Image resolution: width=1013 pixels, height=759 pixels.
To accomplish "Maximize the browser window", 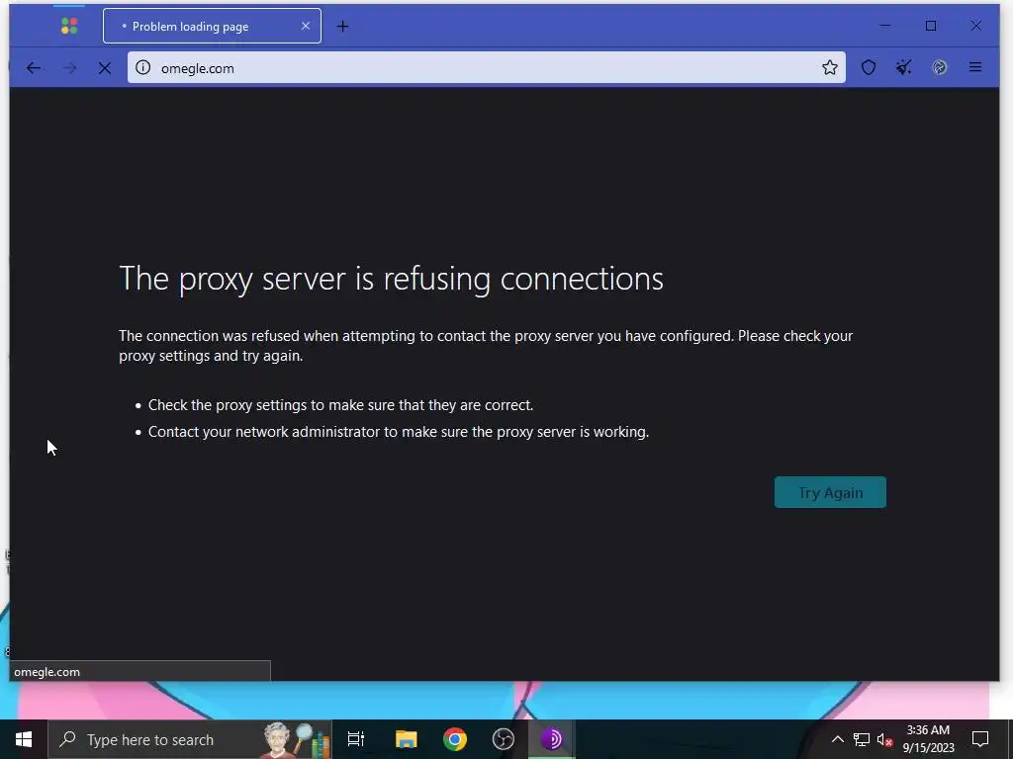I will (931, 26).
